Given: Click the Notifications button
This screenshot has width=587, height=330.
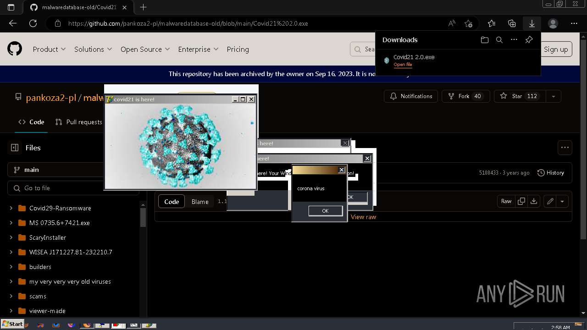Looking at the screenshot, I should point(411,96).
